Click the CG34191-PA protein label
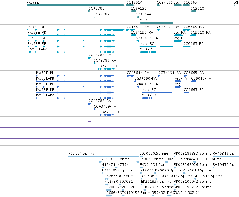This screenshot has width=239, height=197. click(170, 73)
